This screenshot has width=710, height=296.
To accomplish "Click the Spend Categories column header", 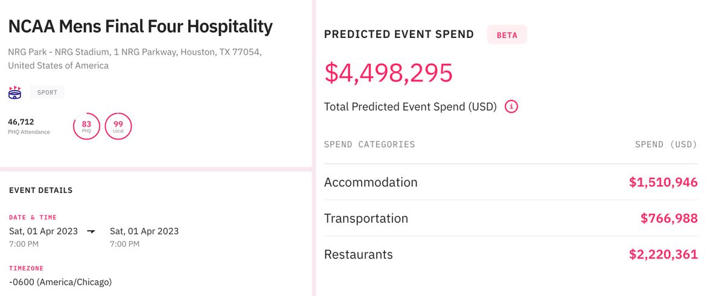I will click(x=369, y=145).
